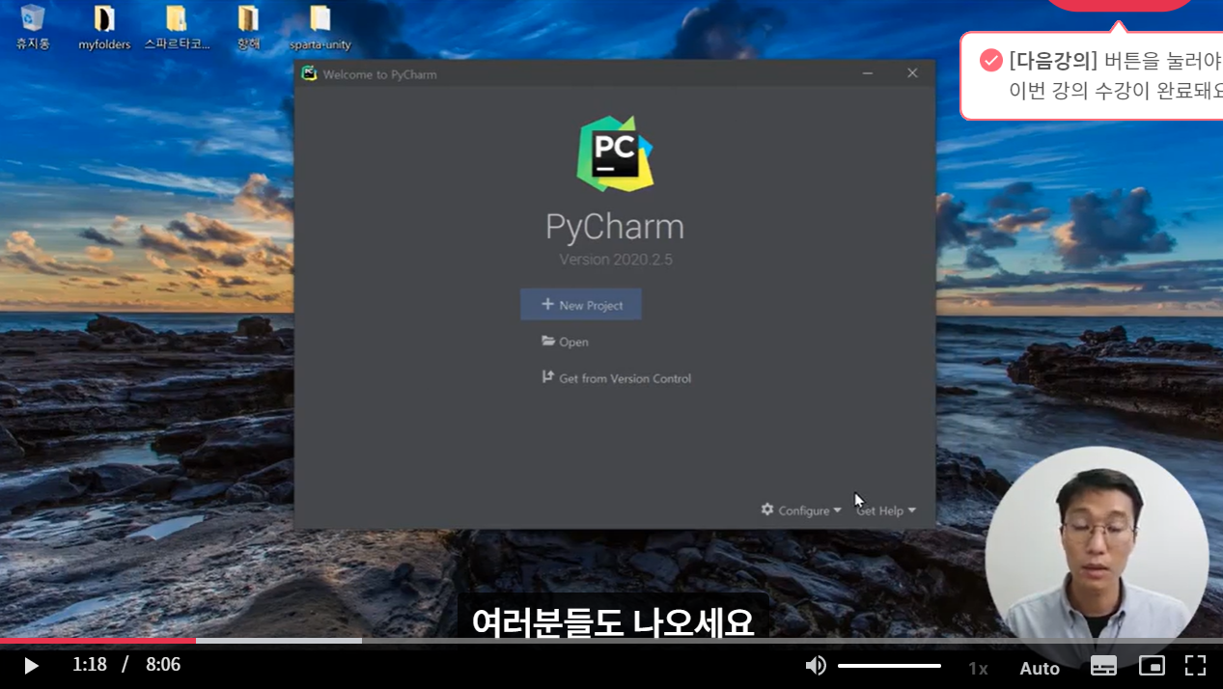The height and width of the screenshot is (689, 1223).
Task: Play the lecture video
Action: [x=31, y=666]
